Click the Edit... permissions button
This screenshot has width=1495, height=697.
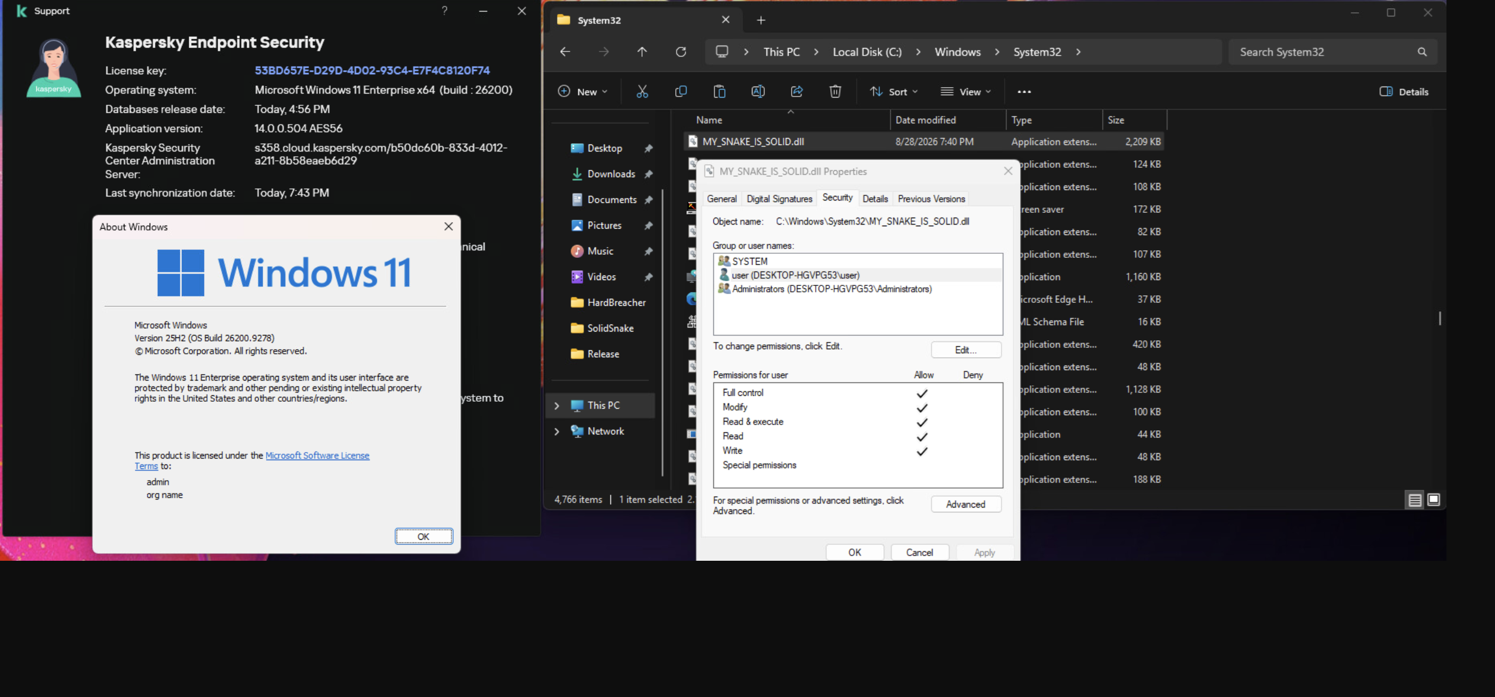[966, 350]
